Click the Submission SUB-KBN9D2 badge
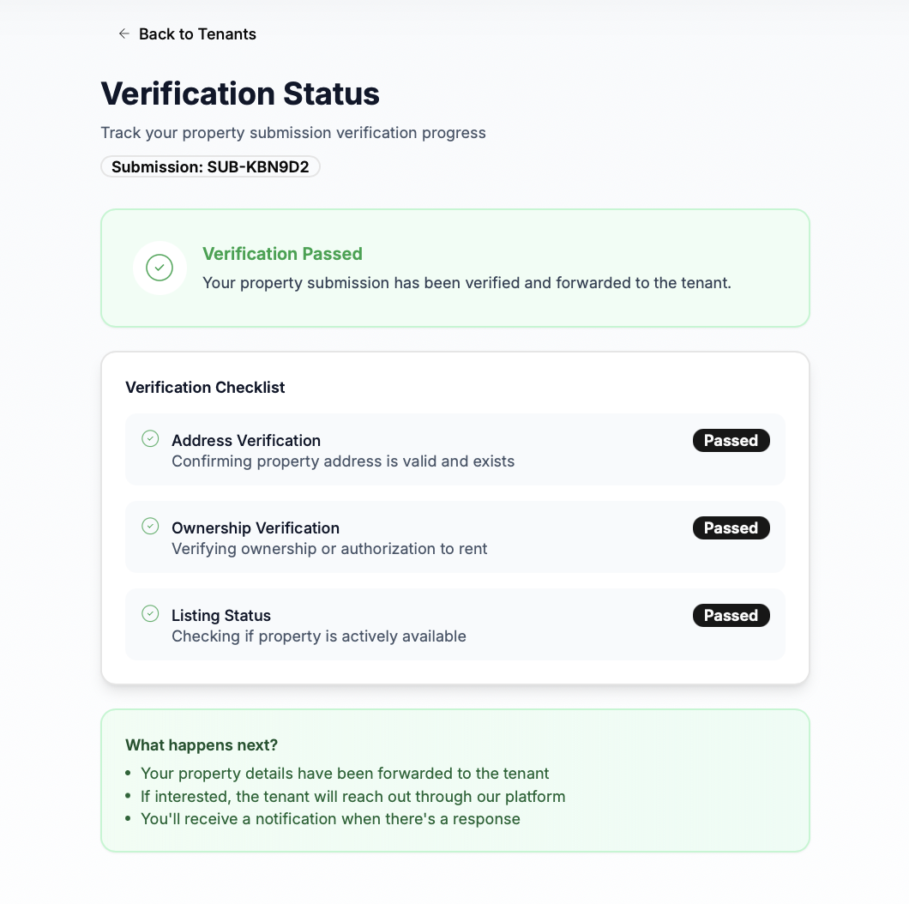Screen dimensions: 909x904 210,166
